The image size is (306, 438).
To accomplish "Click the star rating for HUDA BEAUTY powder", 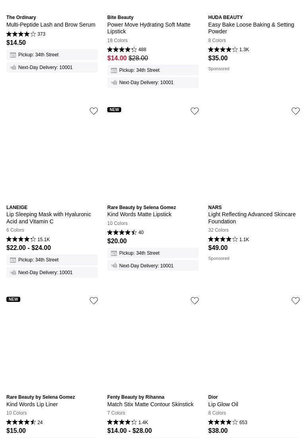I will (223, 50).
